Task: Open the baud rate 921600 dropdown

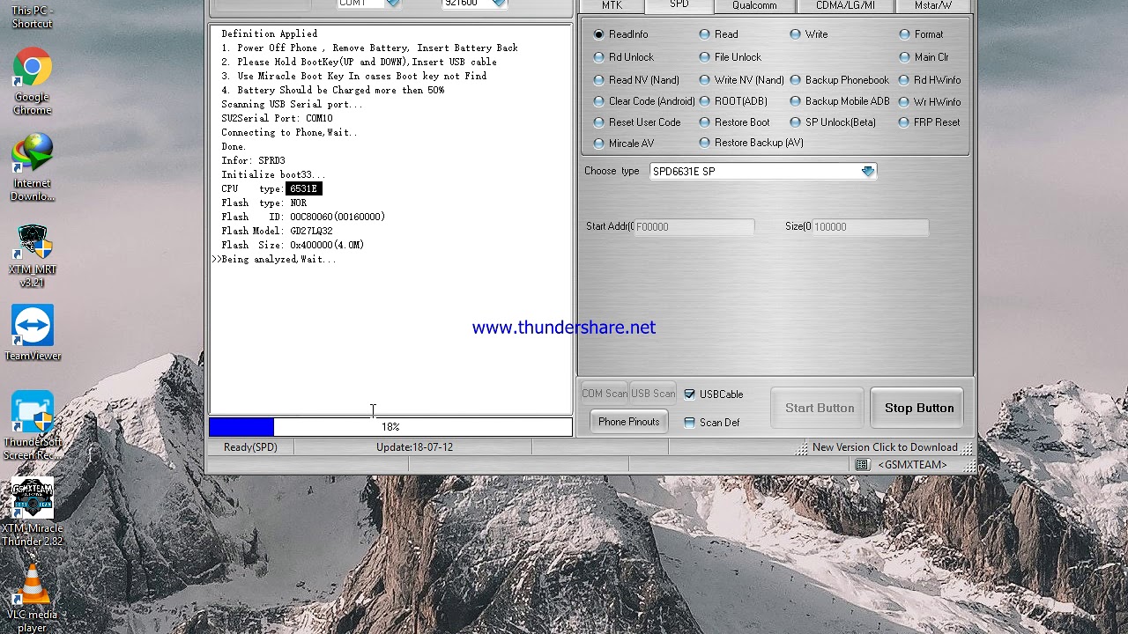Action: coord(499,4)
